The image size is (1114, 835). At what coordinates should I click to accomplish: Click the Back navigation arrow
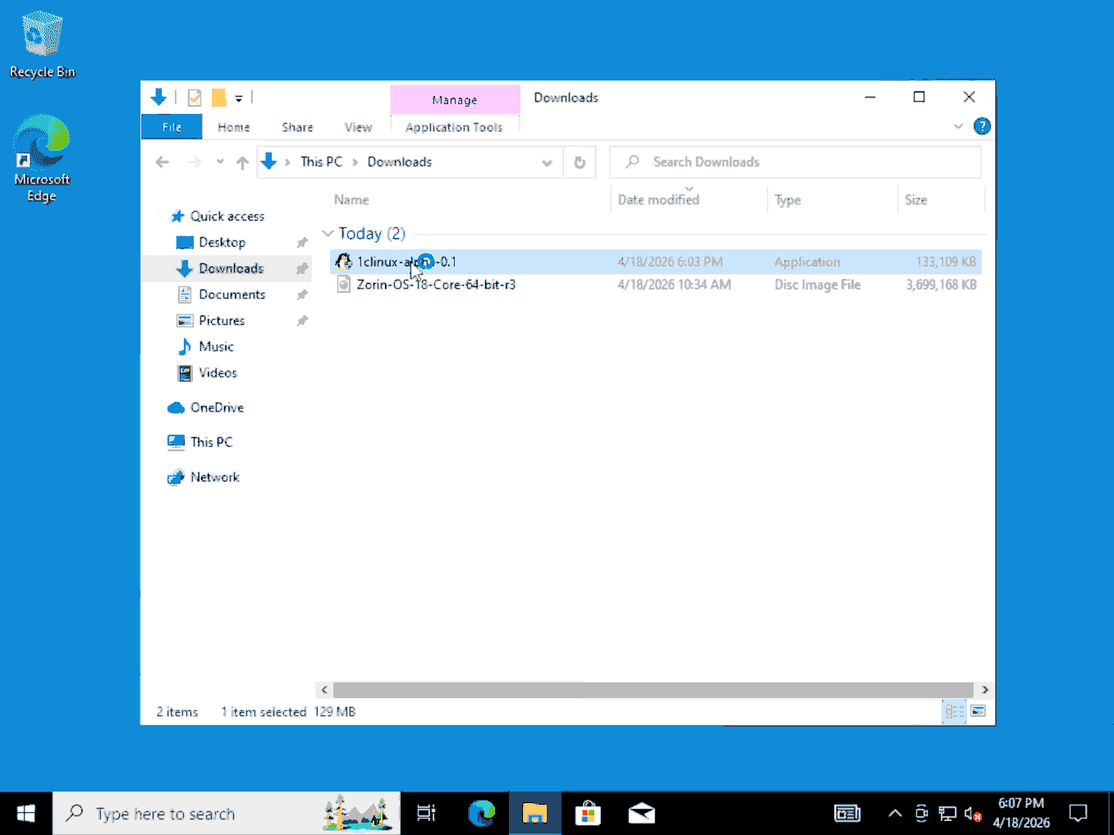(163, 162)
